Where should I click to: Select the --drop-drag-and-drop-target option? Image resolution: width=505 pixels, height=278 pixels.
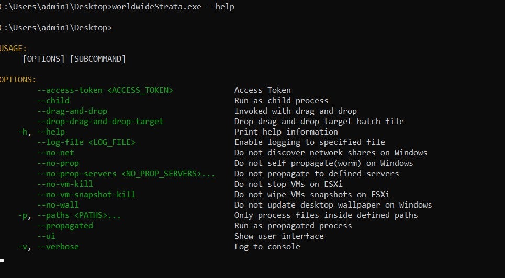click(100, 122)
